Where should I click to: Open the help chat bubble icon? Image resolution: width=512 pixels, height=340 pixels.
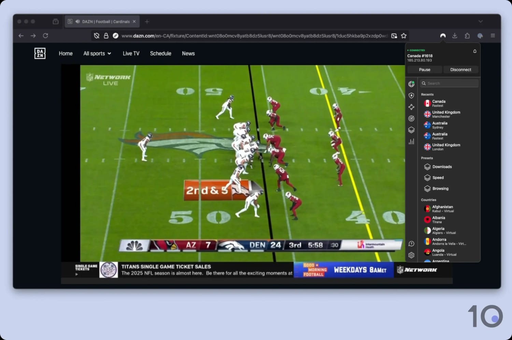(411, 244)
